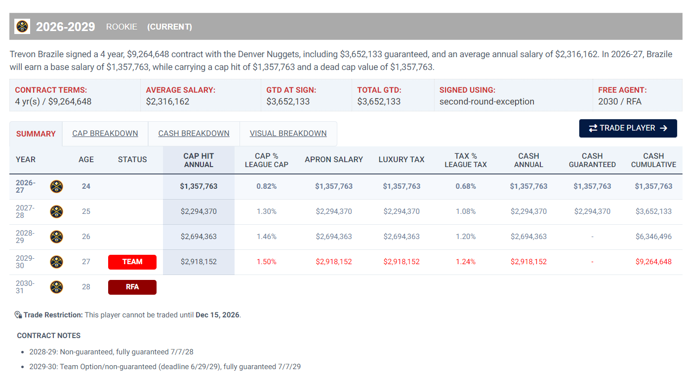The height and width of the screenshot is (378, 684).
Task: Click the Nuggets logo in the 2026-2029 header
Action: [x=22, y=26]
